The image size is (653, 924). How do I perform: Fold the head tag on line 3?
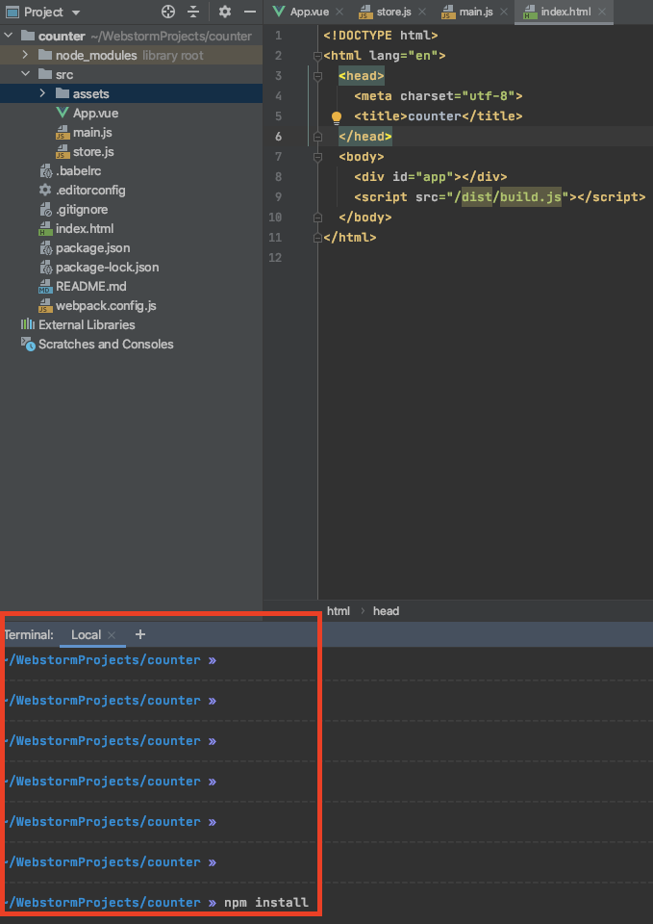pyautogui.click(x=318, y=76)
